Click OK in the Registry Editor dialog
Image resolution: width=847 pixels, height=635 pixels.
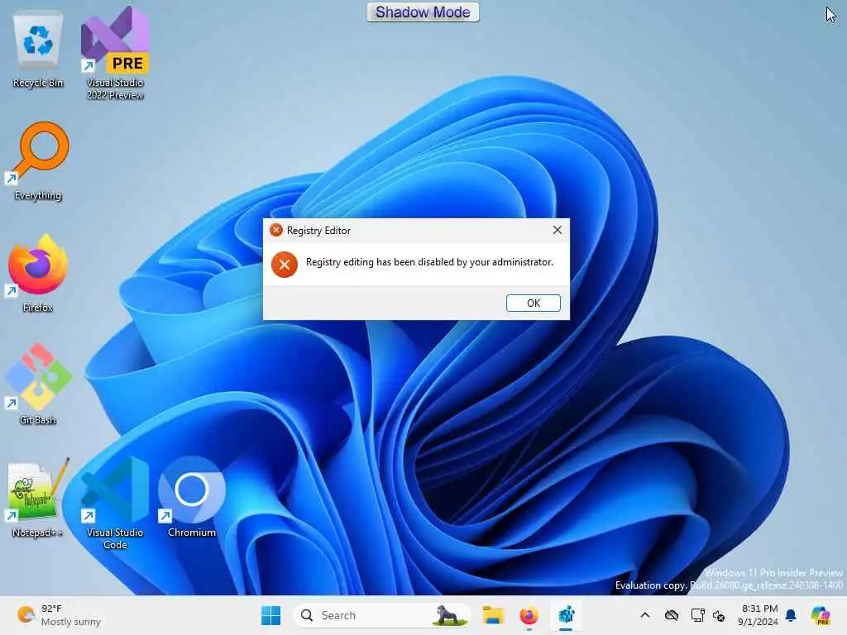[x=534, y=303]
